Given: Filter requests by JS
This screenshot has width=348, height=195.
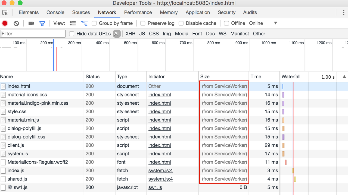Looking at the screenshot, I should pyautogui.click(x=142, y=34).
